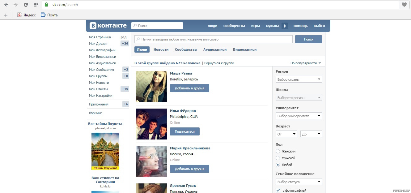The width and height of the screenshot is (411, 193).
Task: Open Ярослав Гусак profile name link
Action: (183, 186)
